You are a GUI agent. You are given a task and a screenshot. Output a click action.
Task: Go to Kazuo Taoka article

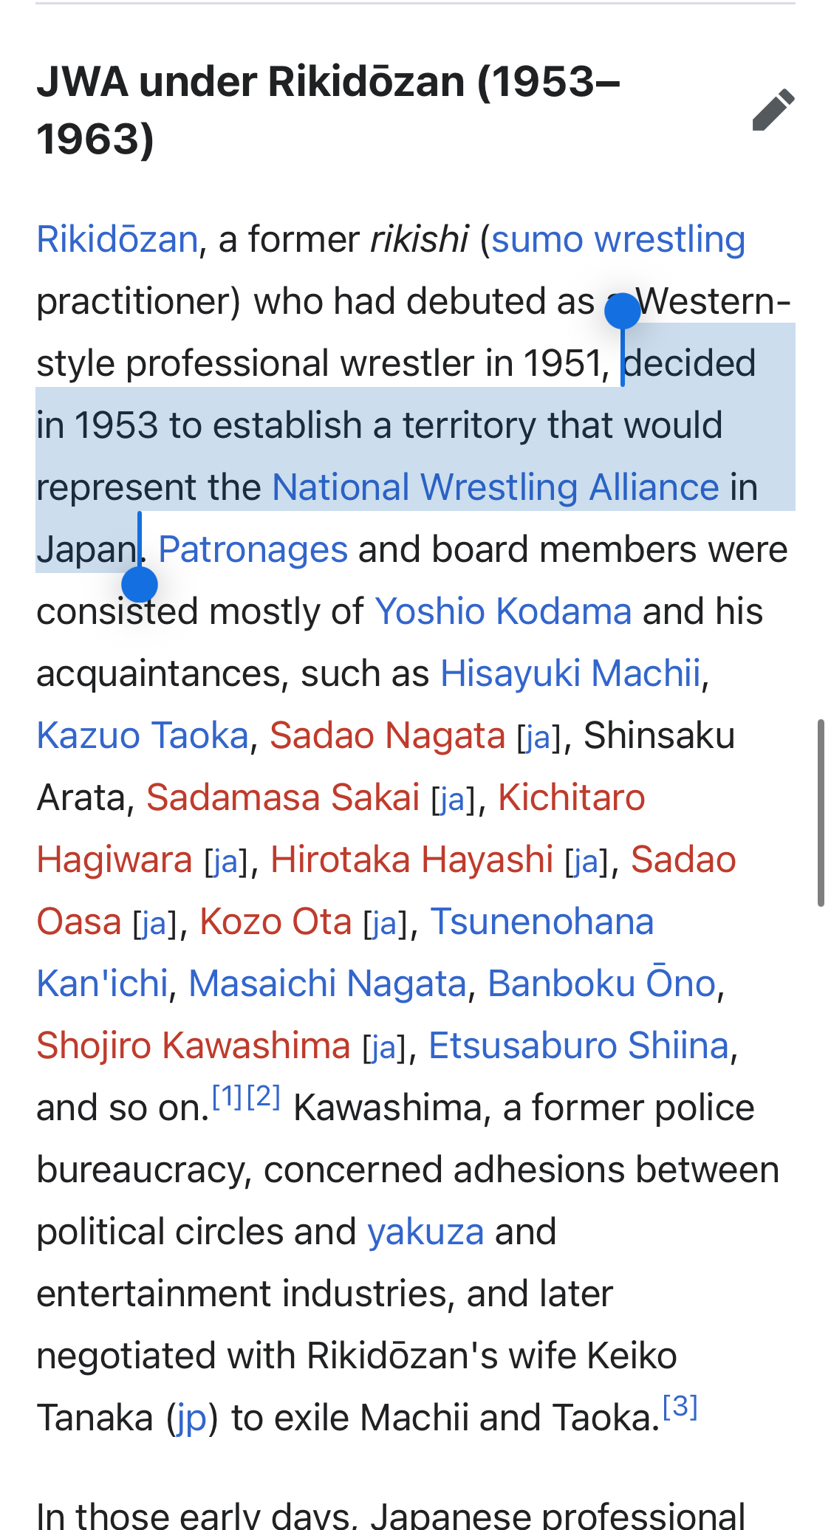pyautogui.click(x=143, y=736)
